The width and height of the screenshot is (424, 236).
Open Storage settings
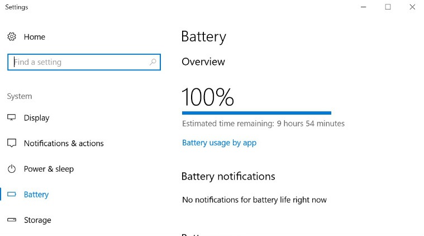37,220
